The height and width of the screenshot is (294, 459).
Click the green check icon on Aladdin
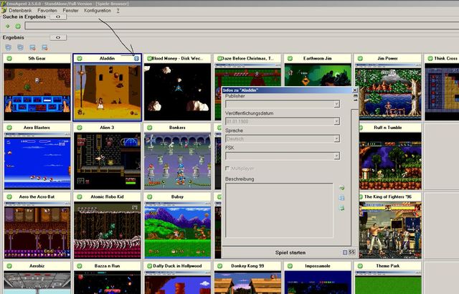pyautogui.click(x=80, y=59)
